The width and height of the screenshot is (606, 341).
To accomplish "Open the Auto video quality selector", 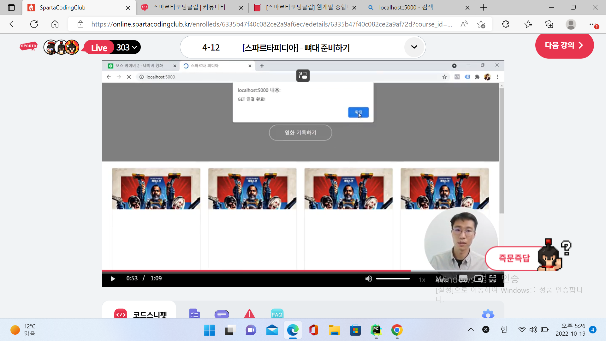I will click(x=442, y=279).
